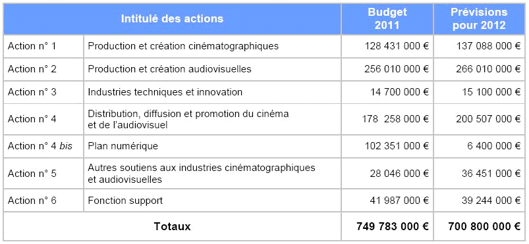Click the 'Totaux' row label
This screenshot has height=244, width=529.
[172, 226]
